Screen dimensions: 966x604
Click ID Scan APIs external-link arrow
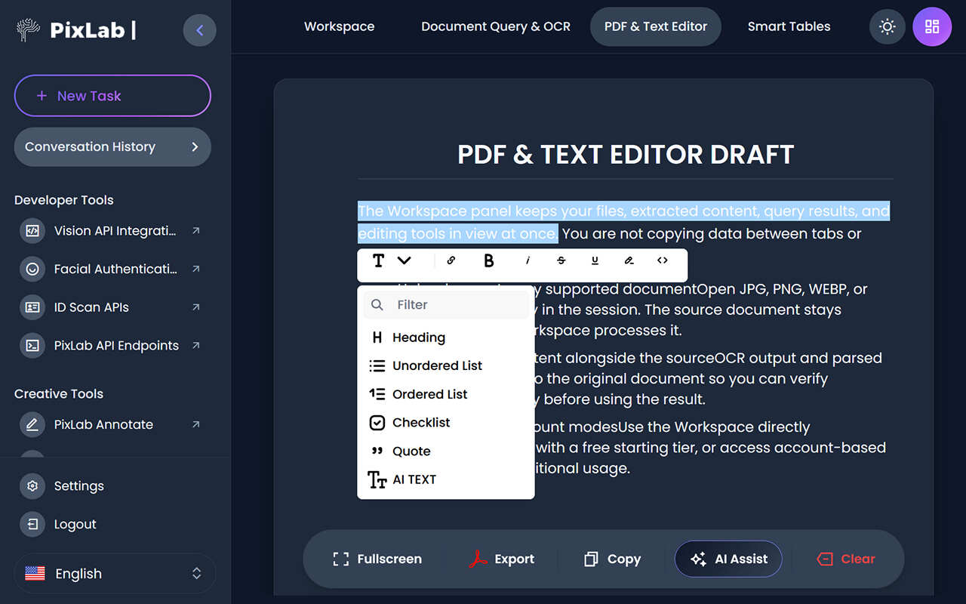pos(196,307)
